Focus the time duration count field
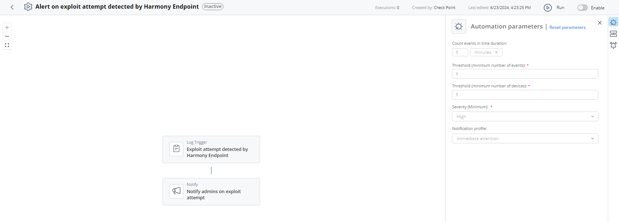The image size is (619, 222). pos(460,52)
